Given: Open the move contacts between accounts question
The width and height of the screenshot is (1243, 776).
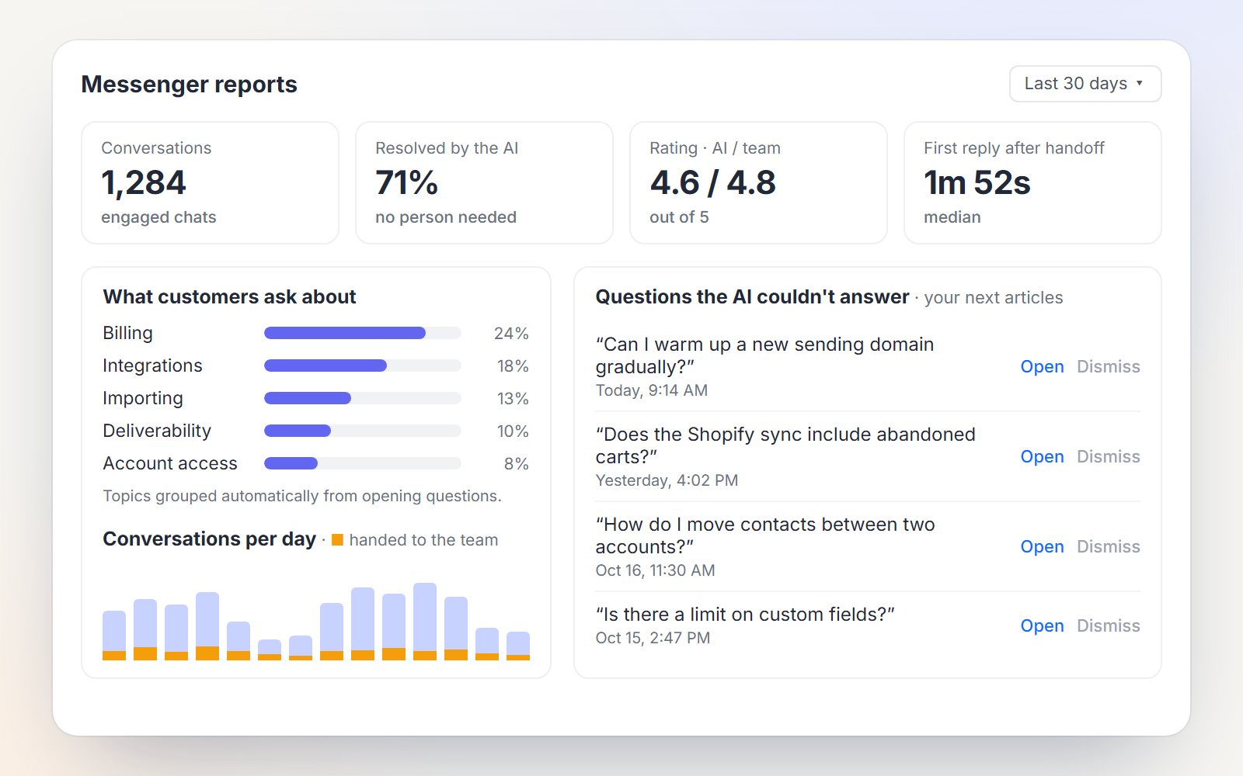Looking at the screenshot, I should click(x=1042, y=546).
